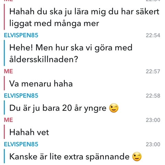The width and height of the screenshot is (165, 165).
Task: Tap the ME label above "Hahah vet"
Action: pos(8,120)
